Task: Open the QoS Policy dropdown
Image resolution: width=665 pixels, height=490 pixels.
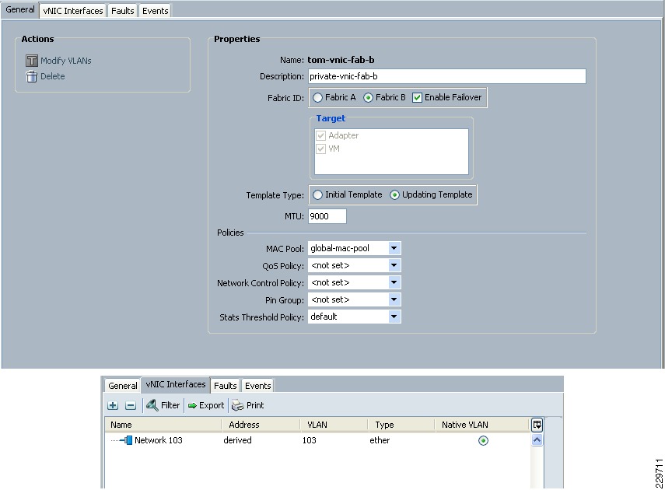Action: pyautogui.click(x=394, y=265)
